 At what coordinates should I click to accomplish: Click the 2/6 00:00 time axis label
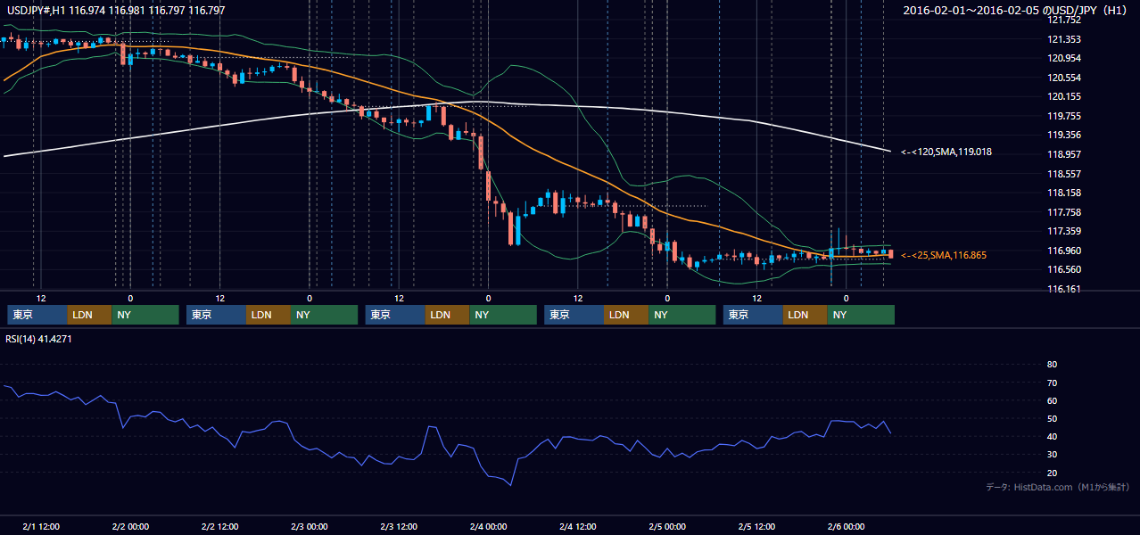coord(846,527)
